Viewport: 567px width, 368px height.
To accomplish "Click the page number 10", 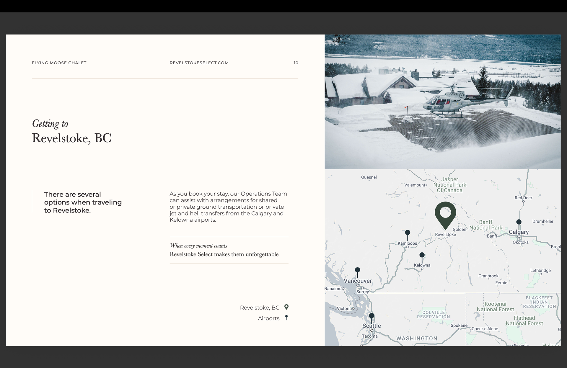I will (296, 63).
